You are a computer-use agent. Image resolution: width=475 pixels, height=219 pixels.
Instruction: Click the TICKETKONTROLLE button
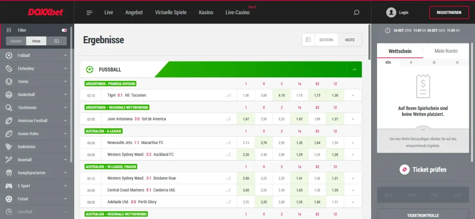coord(423,215)
